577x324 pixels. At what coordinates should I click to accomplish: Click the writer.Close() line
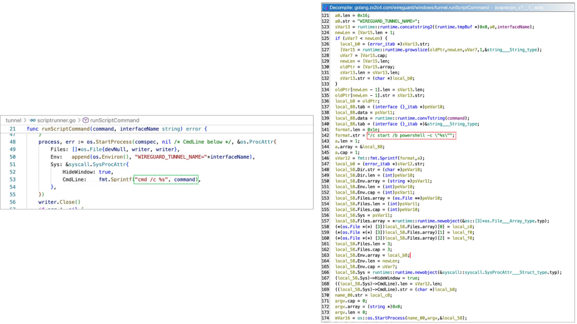coord(59,202)
